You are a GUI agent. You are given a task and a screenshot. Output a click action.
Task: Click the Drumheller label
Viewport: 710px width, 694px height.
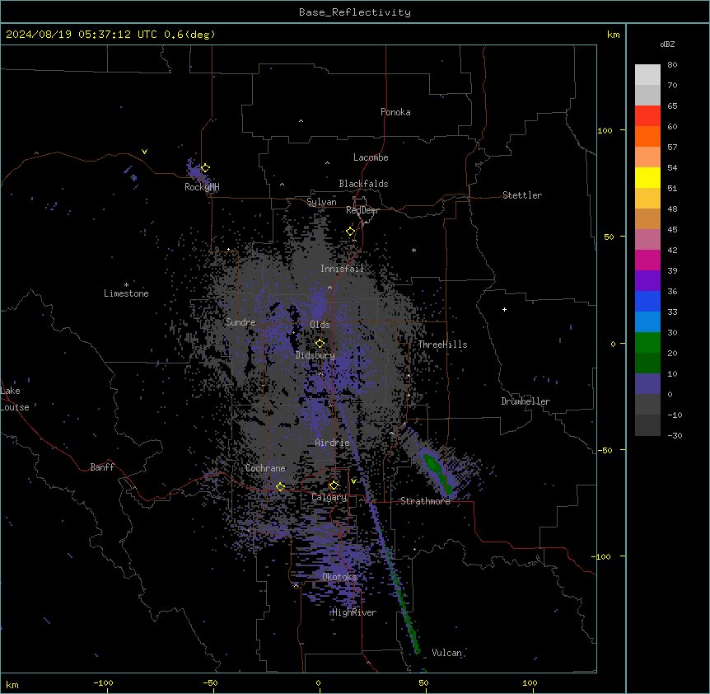point(525,401)
